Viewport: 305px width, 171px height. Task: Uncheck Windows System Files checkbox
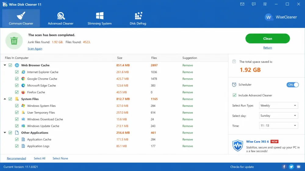pos(17,106)
